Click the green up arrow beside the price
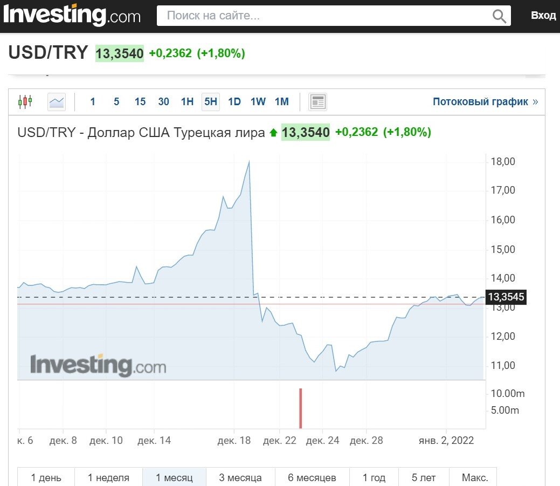 pos(273,133)
